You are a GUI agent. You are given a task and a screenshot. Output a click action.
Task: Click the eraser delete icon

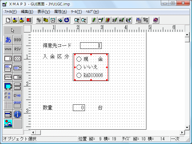(60, 20)
